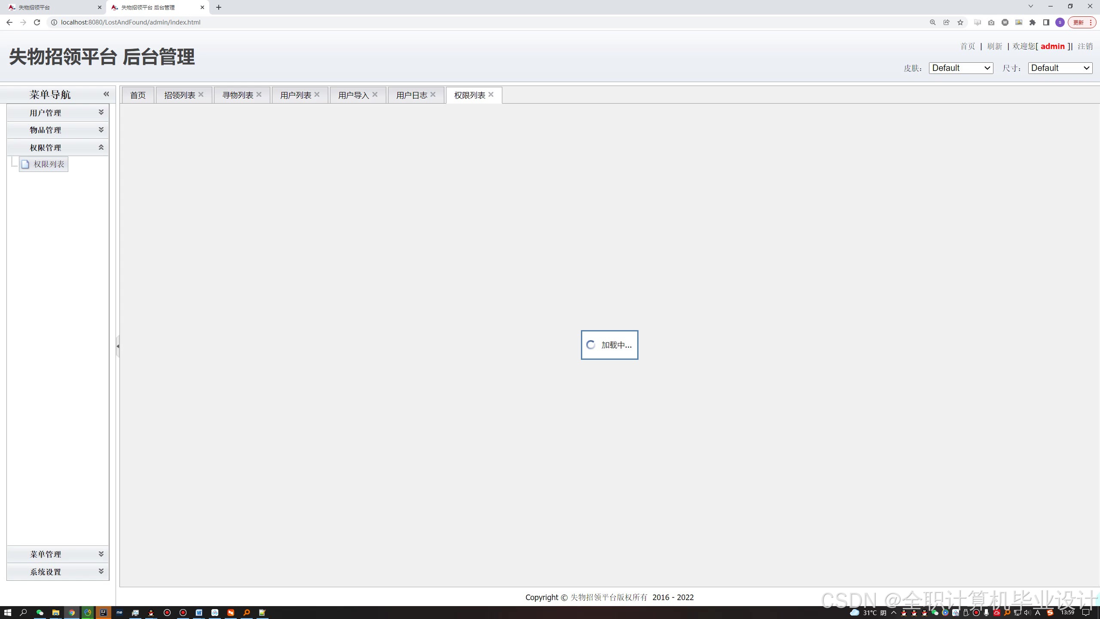Image resolution: width=1100 pixels, height=619 pixels.
Task: Click the sidebar splitter collapse handle
Action: click(x=118, y=346)
